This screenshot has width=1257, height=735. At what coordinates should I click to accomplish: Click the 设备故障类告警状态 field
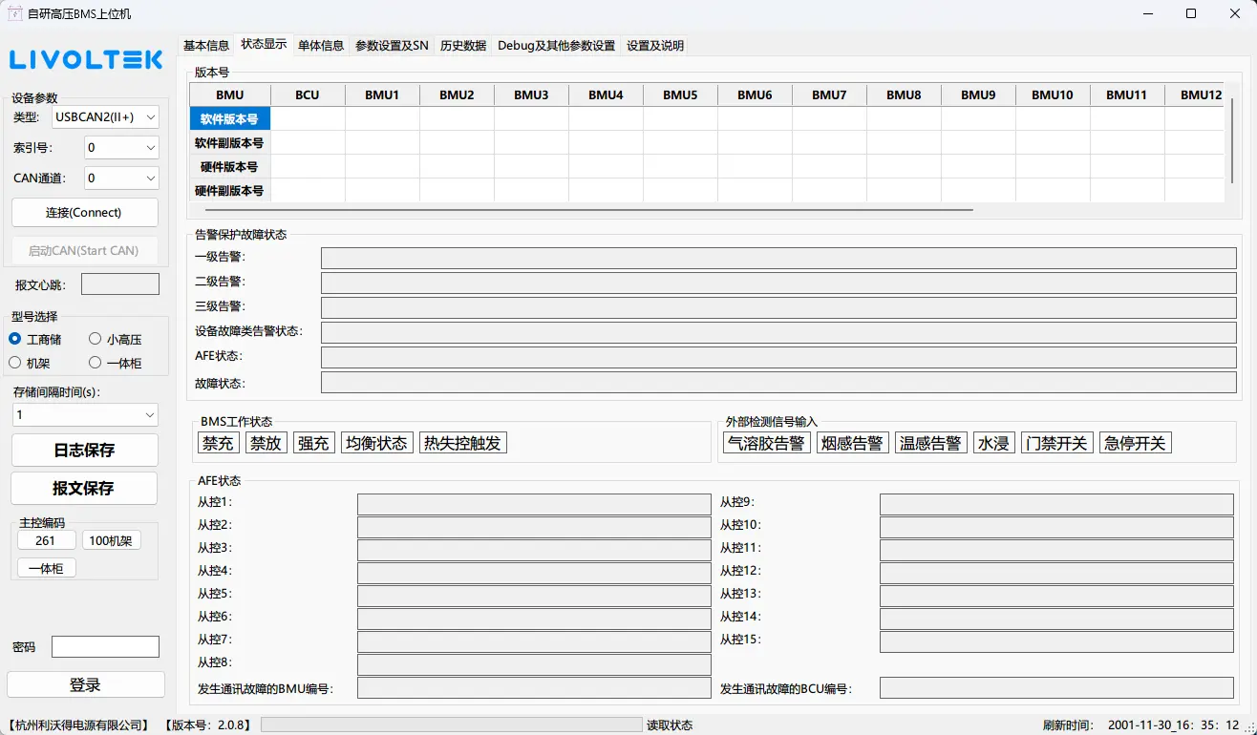(x=778, y=333)
